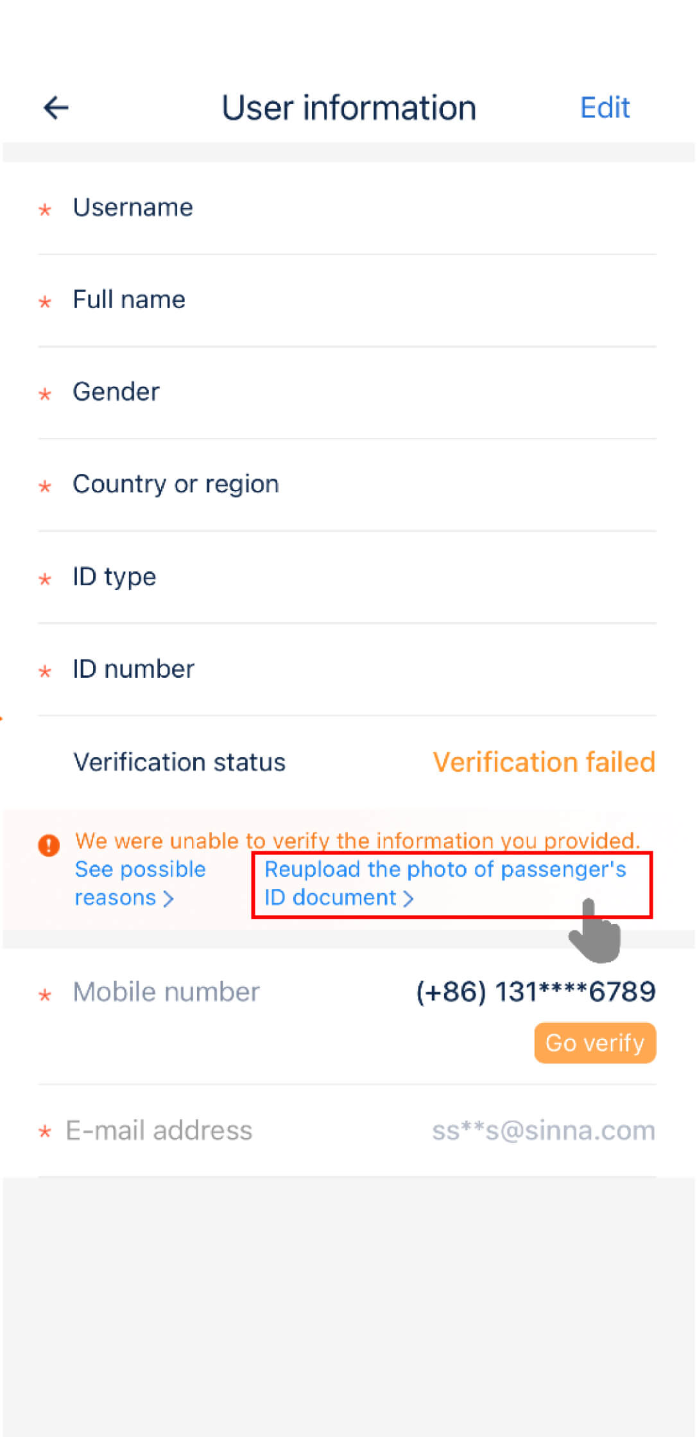
Task: Select the ID number field
Action: 347,669
